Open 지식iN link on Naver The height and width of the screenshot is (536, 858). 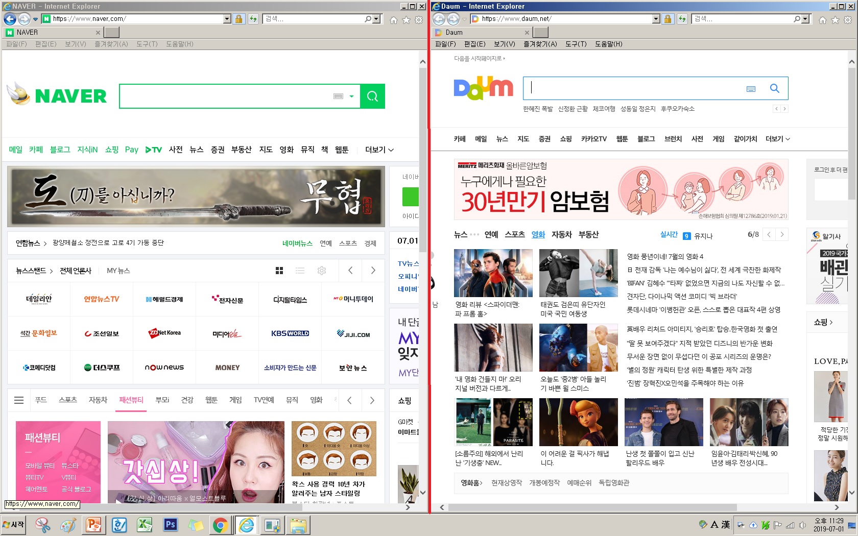click(87, 150)
